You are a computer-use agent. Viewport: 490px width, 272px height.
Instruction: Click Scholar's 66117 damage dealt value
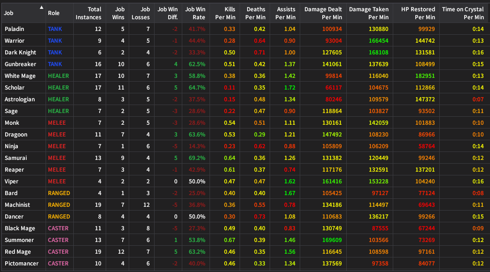[334, 88]
